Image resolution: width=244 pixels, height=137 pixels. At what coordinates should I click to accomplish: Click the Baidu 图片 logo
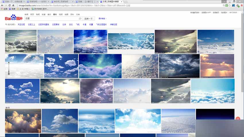14,17
